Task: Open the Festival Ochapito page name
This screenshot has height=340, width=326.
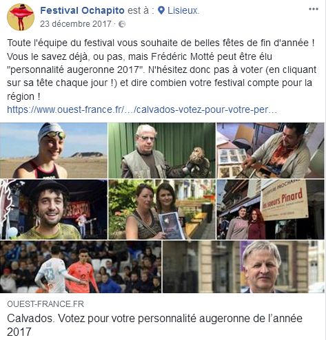Action: point(82,10)
